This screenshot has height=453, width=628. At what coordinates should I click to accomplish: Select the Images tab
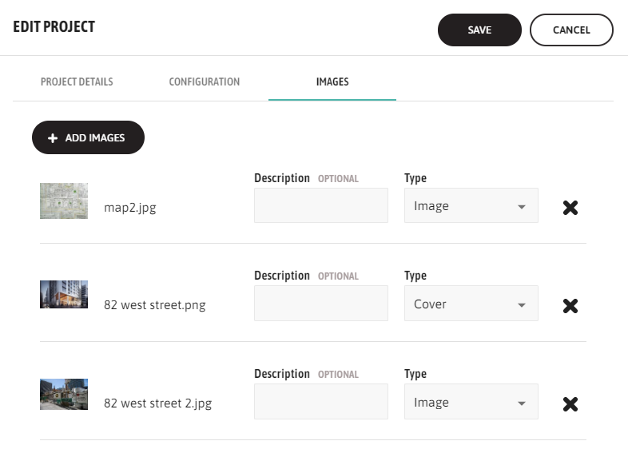click(x=332, y=81)
